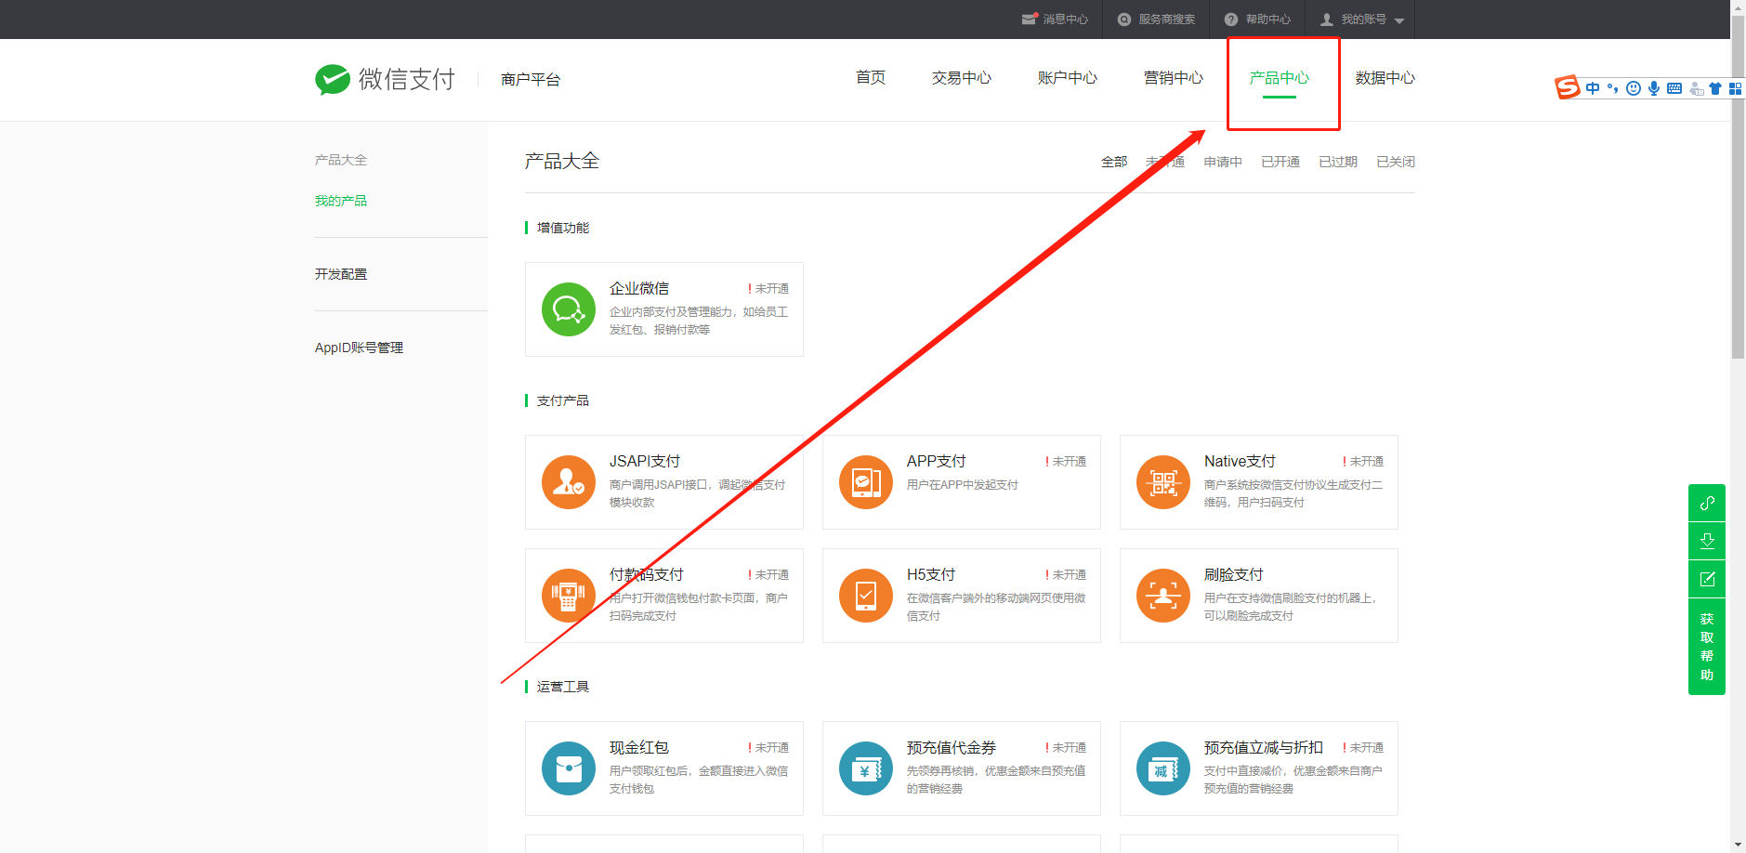The width and height of the screenshot is (1746, 853).
Task: Switch to the 交易中心 tab
Action: pos(961,78)
